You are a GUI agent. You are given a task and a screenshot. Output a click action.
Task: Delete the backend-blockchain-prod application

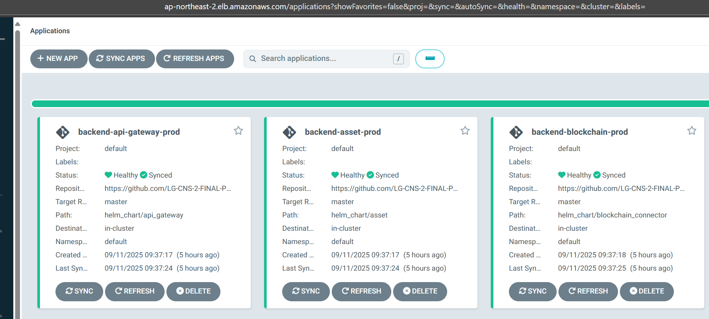coord(646,291)
